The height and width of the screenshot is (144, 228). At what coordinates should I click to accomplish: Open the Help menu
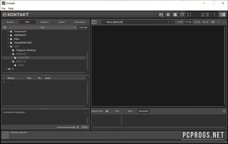pyautogui.click(x=11, y=9)
